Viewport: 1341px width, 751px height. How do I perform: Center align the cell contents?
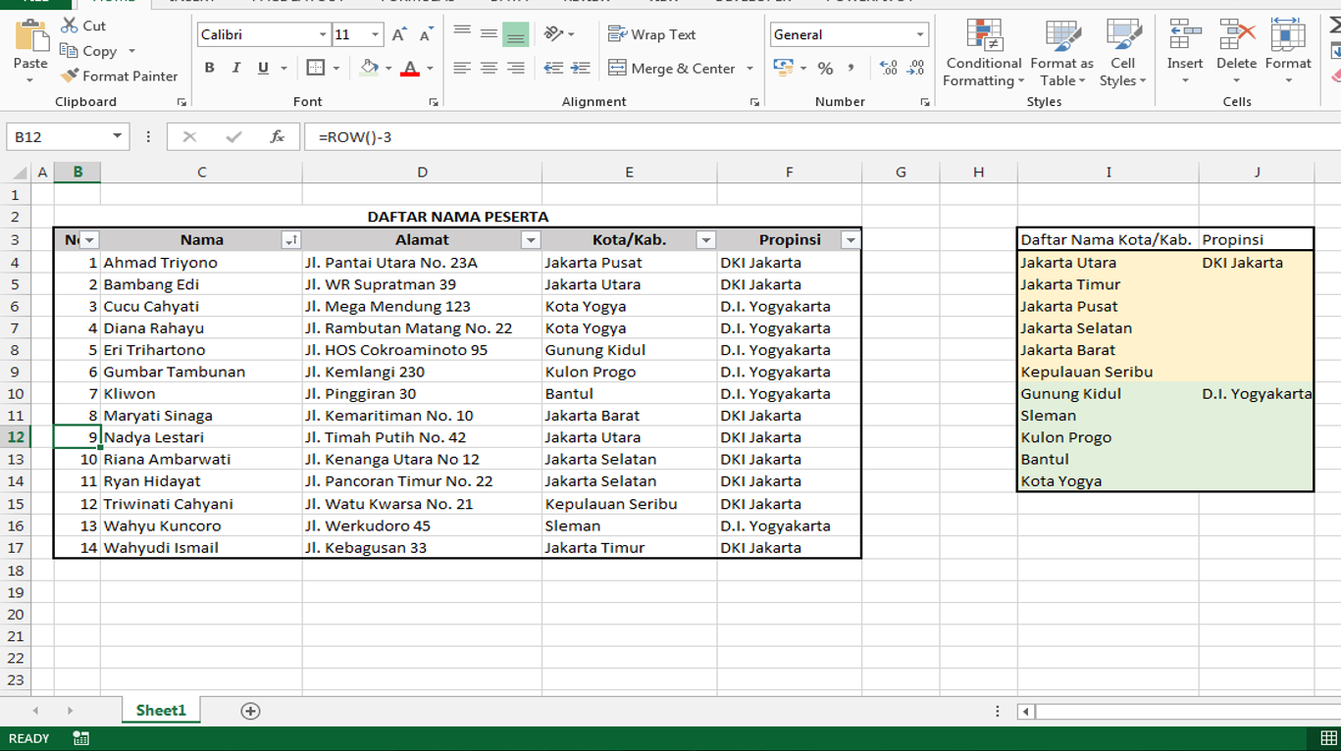(x=488, y=68)
